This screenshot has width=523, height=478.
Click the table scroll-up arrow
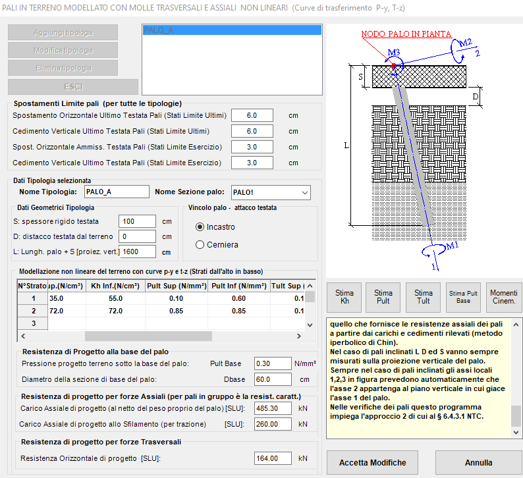pos(310,286)
